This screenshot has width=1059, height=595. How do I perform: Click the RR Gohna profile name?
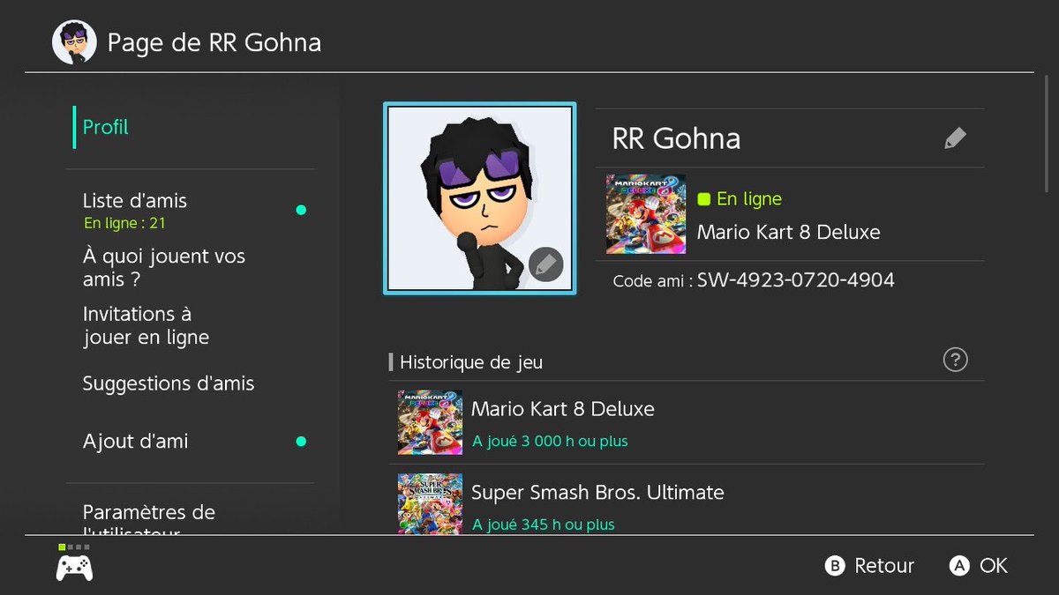coord(676,138)
